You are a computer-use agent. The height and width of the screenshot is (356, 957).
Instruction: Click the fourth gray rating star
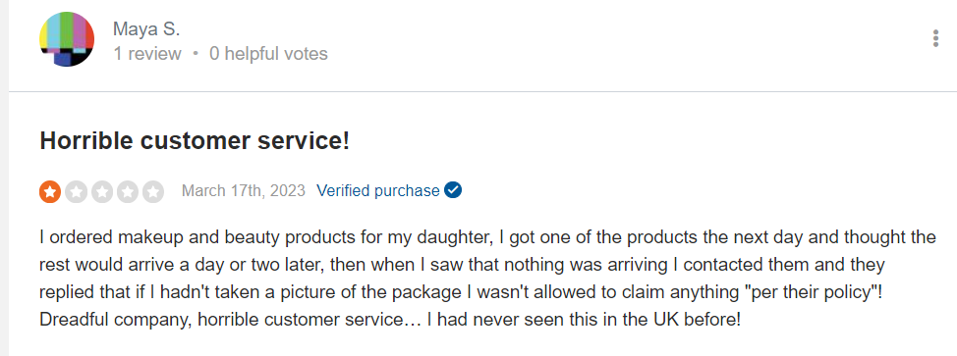tap(127, 191)
